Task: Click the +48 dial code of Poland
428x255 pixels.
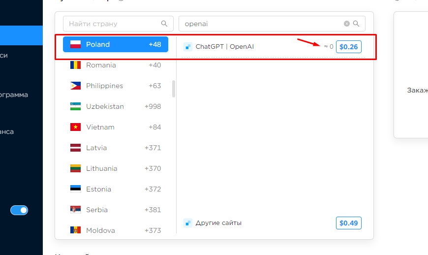Action: pyautogui.click(x=155, y=44)
